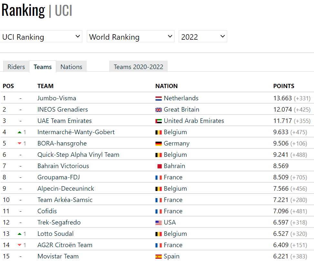314x261 pixels.
Task: Switch to the Nations tab
Action: [x=71, y=67]
